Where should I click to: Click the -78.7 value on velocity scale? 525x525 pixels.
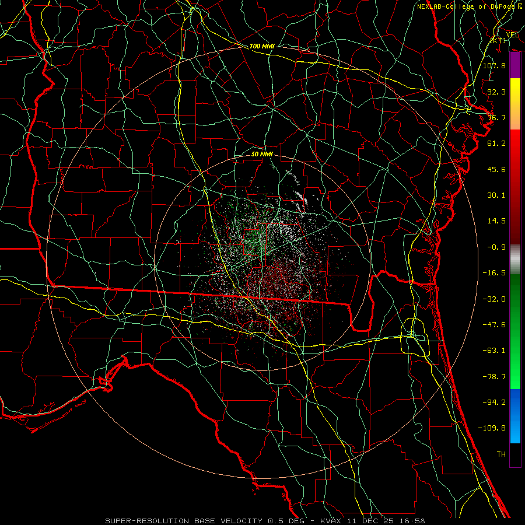(x=494, y=377)
